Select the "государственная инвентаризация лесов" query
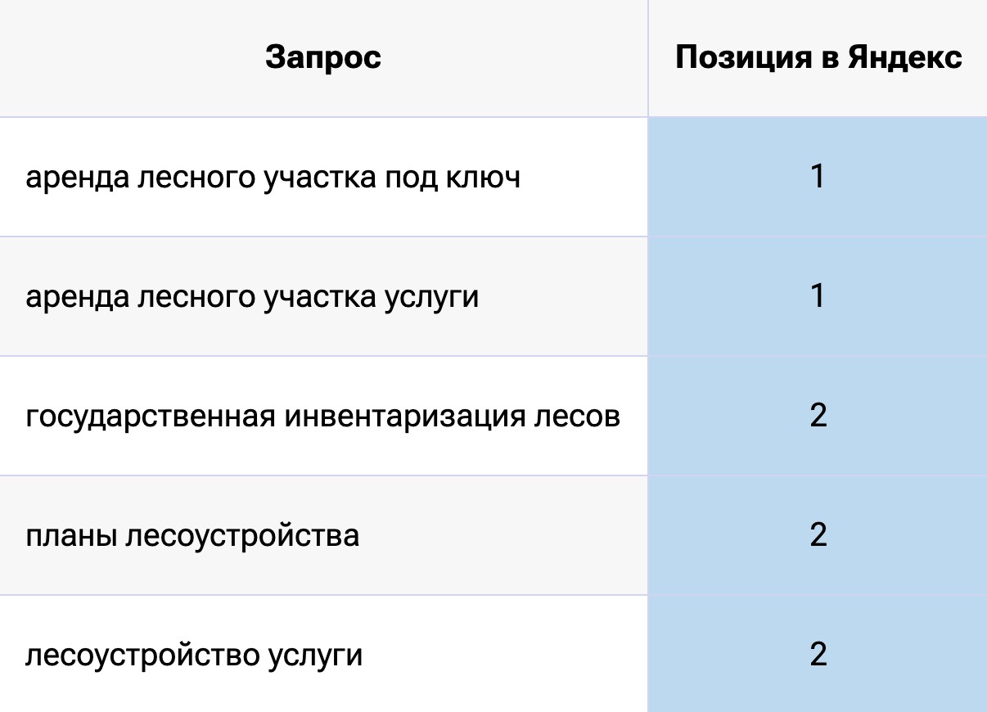The image size is (987, 712). [x=322, y=417]
